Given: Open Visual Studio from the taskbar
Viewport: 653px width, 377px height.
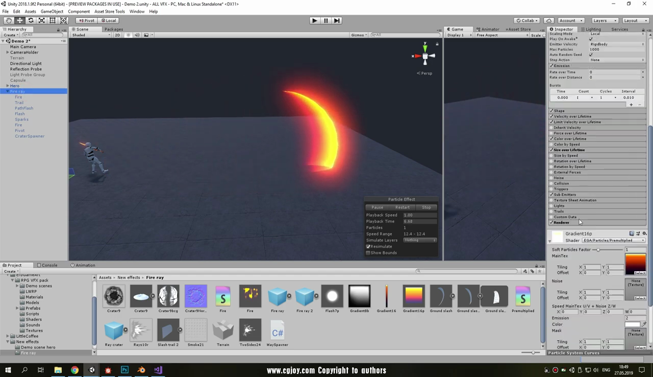Looking at the screenshot, I should tap(158, 370).
